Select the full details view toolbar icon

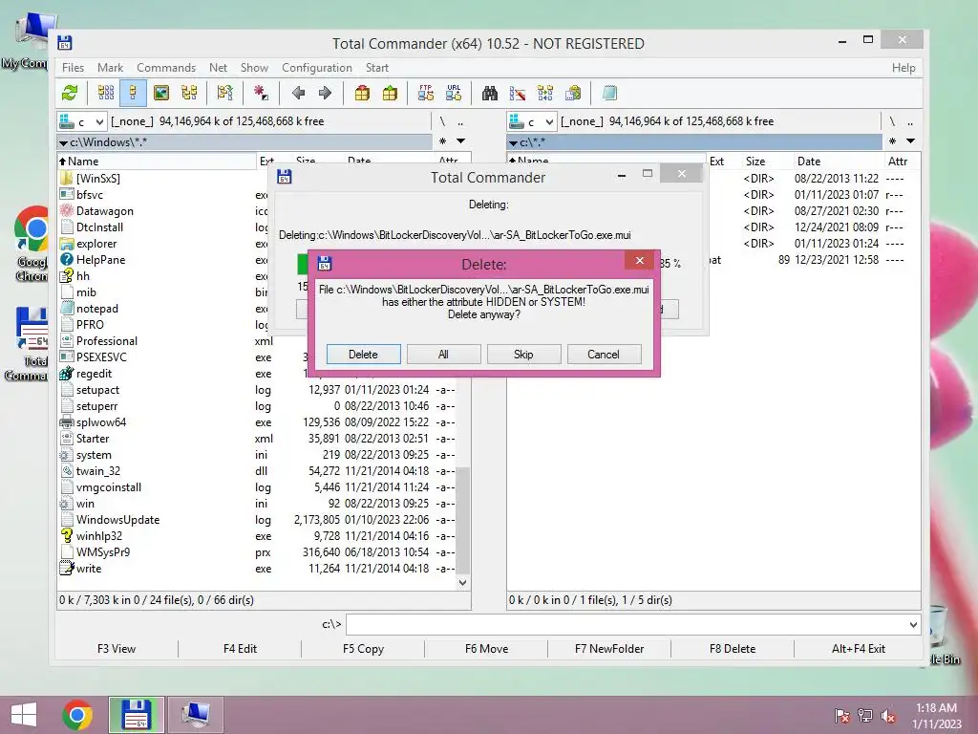(133, 94)
